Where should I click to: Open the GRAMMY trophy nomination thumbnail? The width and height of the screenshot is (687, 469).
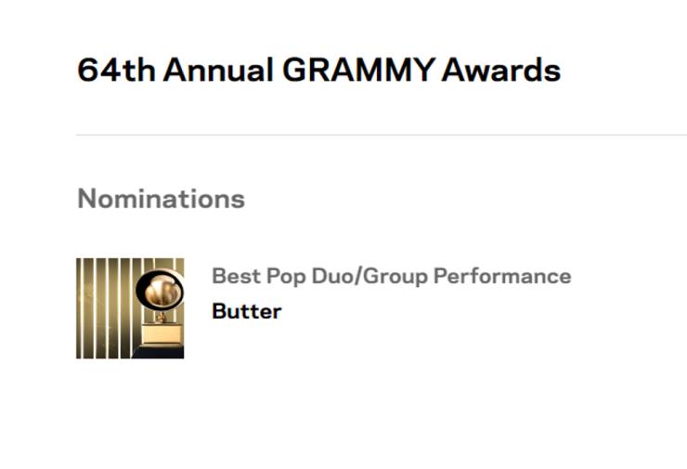coord(130,308)
